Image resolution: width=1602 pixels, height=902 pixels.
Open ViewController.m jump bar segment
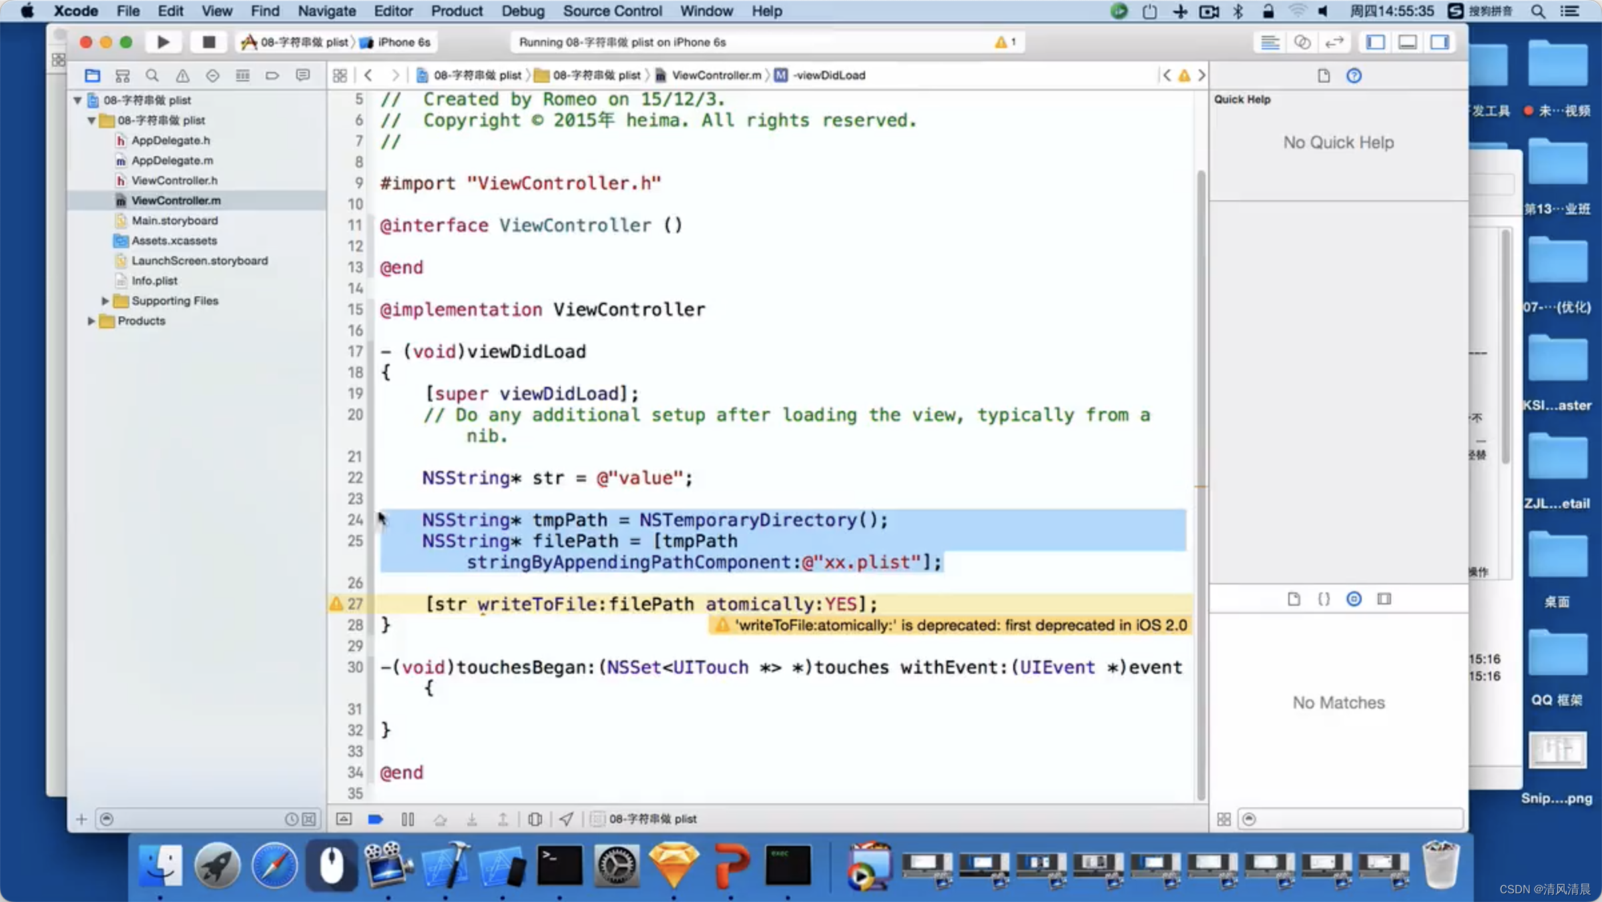click(x=709, y=75)
